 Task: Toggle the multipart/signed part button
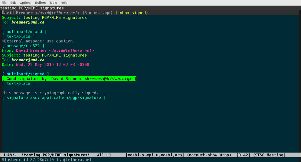click(x=25, y=74)
